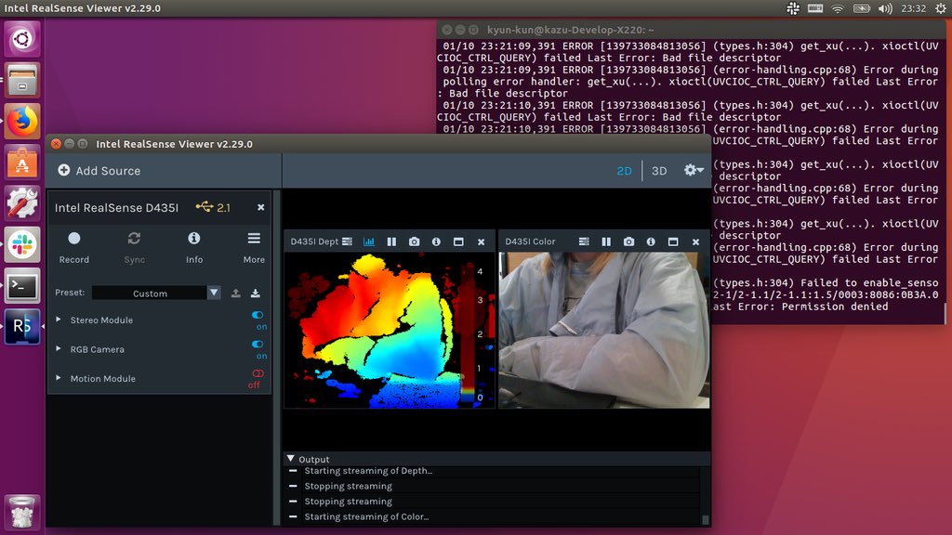Open the Trash in launcher
This screenshot has width=952, height=535.
[22, 512]
